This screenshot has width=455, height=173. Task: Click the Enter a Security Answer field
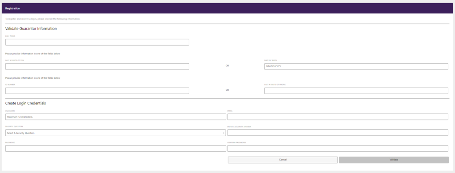[x=338, y=133]
